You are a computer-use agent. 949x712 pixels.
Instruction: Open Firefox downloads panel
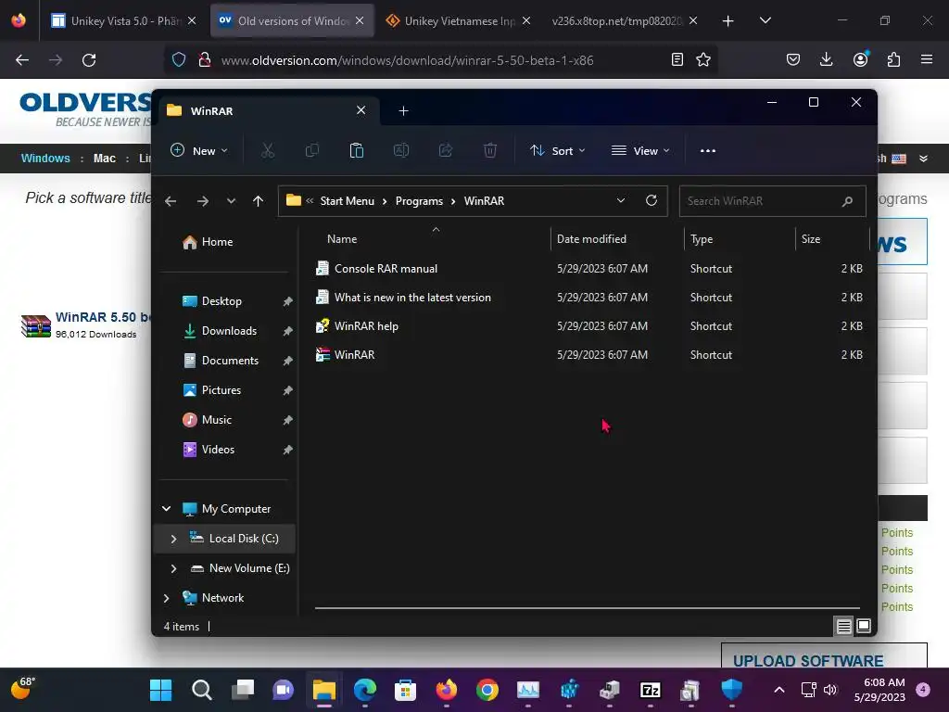(x=826, y=59)
